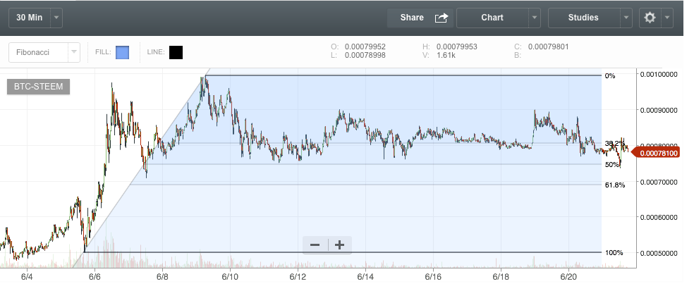Click the 38.2% Fibonacci level label
Viewport: 694px width, 303px height.
tap(615, 143)
